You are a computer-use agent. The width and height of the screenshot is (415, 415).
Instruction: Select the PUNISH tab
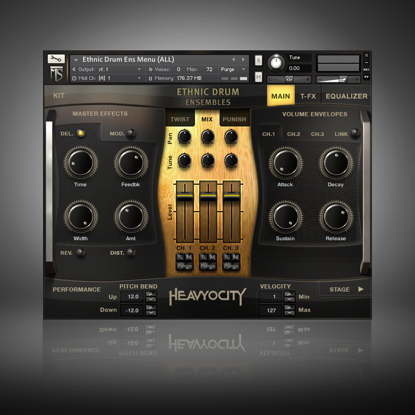point(234,119)
